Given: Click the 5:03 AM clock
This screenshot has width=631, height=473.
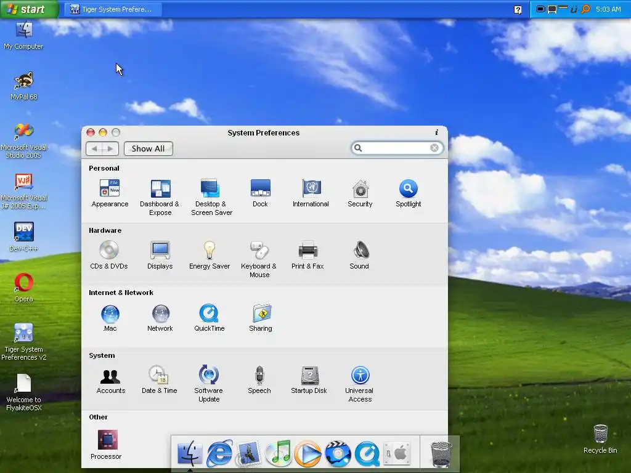Looking at the screenshot, I should pos(608,9).
